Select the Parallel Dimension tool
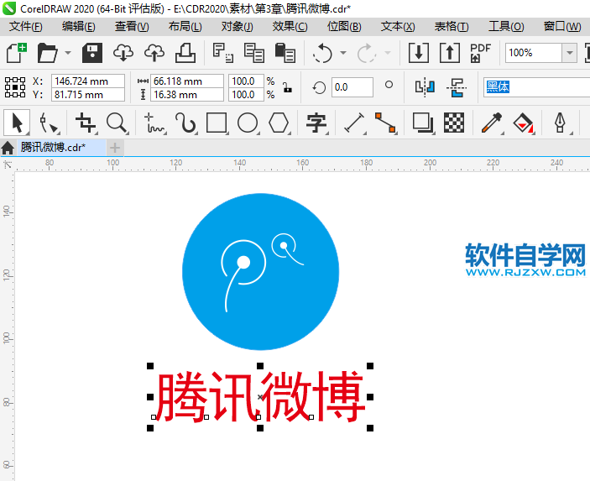The width and height of the screenshot is (590, 481). (354, 123)
